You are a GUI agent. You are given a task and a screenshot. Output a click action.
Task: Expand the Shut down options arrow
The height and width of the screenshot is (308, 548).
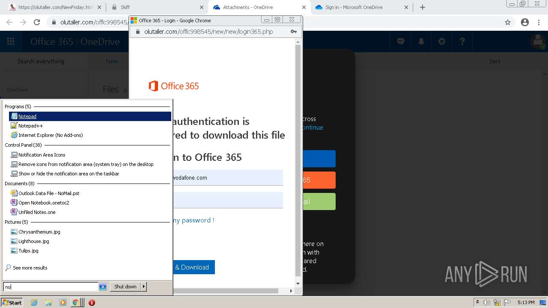(144, 287)
